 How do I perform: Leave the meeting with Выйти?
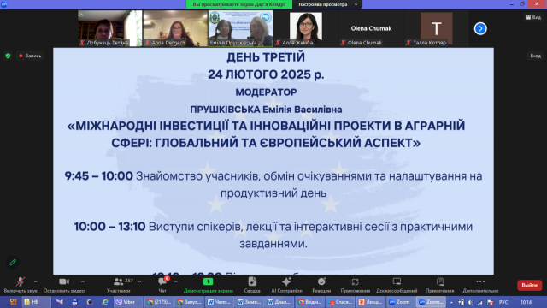click(x=529, y=285)
